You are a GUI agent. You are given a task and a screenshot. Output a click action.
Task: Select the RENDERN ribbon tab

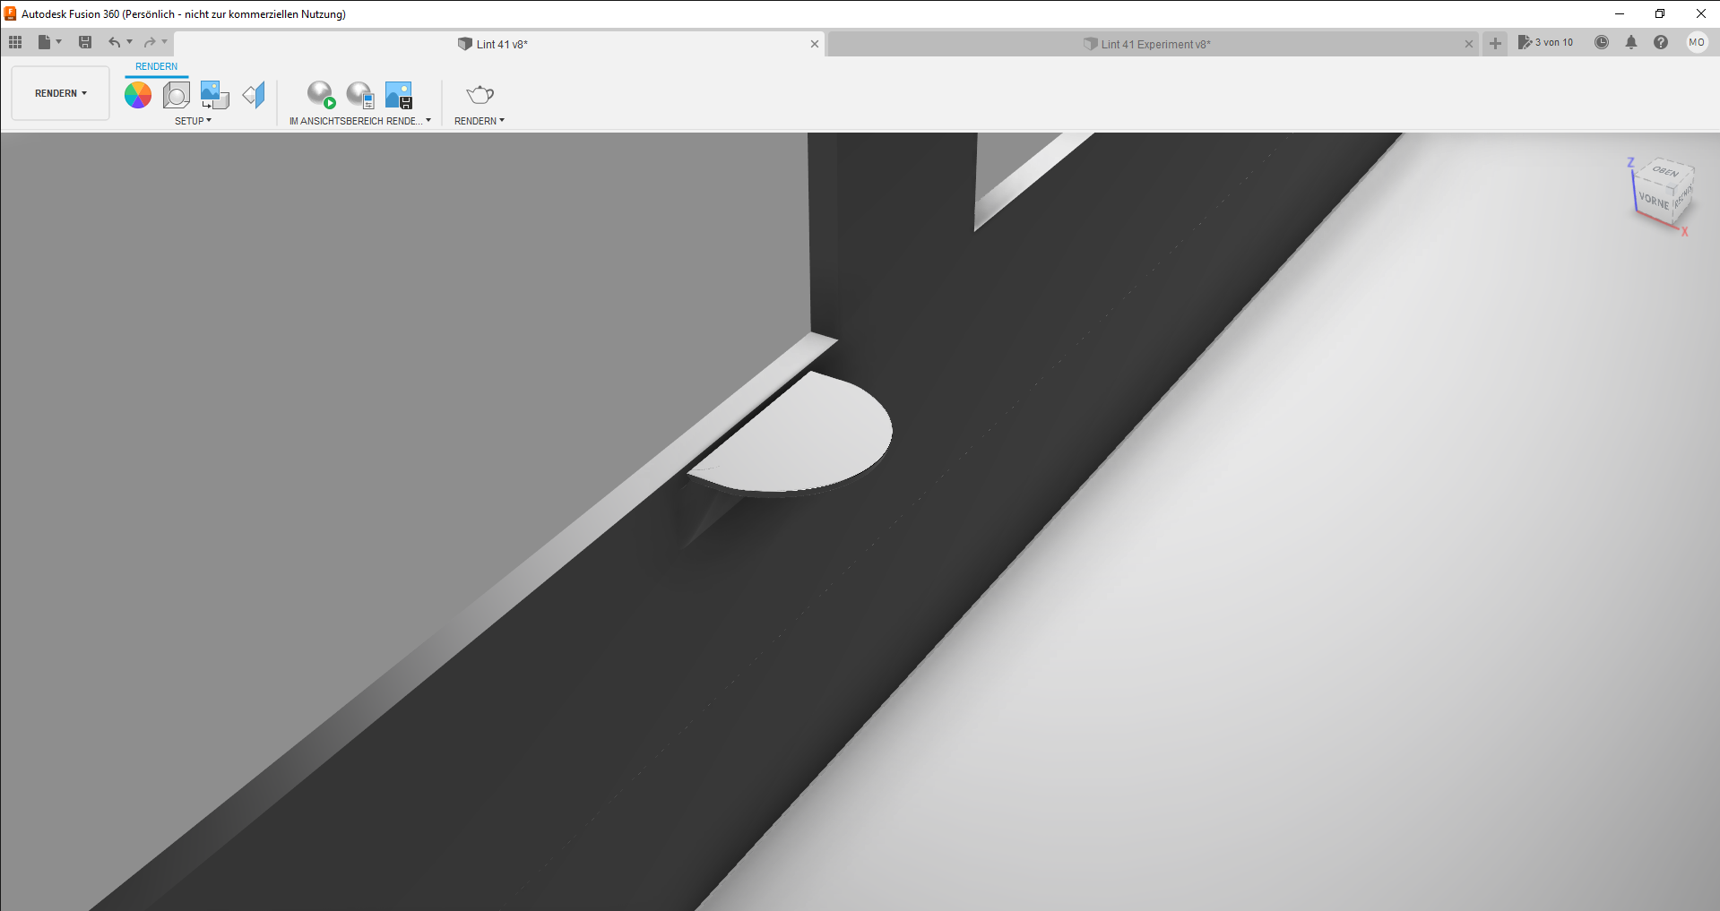point(157,66)
